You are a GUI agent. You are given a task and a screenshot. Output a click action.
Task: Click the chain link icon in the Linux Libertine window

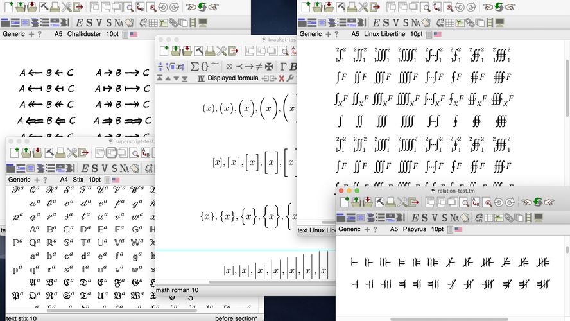470,22
